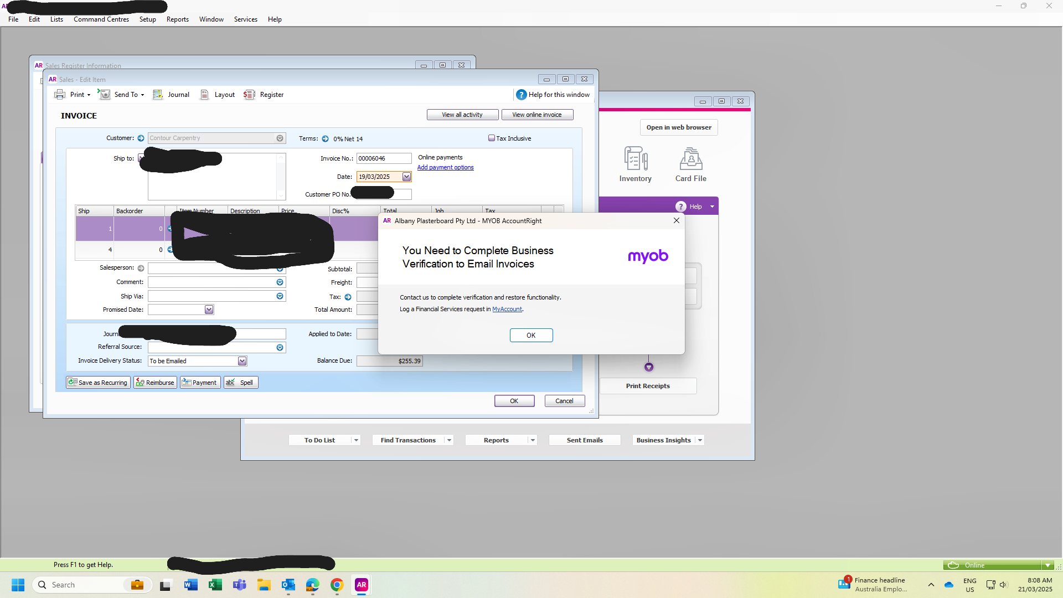The image size is (1063, 598).
Task: Expand the To Do List arrow
Action: [356, 440]
